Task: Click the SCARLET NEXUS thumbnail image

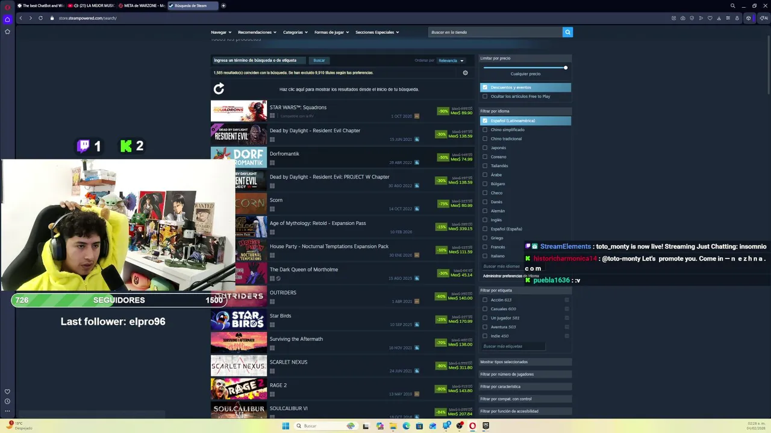Action: point(239,366)
